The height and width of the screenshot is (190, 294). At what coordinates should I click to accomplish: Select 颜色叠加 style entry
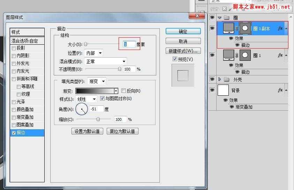(27, 110)
